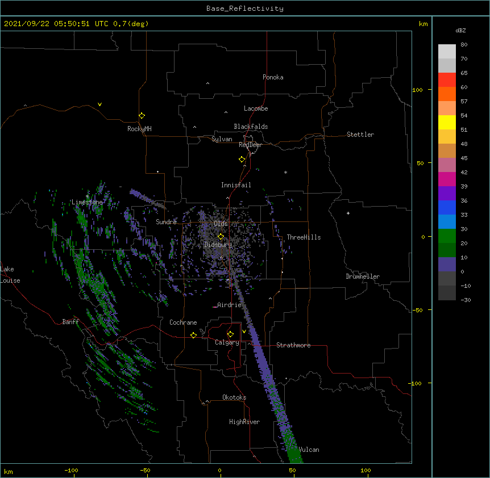Click the red 65 dBZ color swatch
The image size is (490, 478).
[447, 80]
